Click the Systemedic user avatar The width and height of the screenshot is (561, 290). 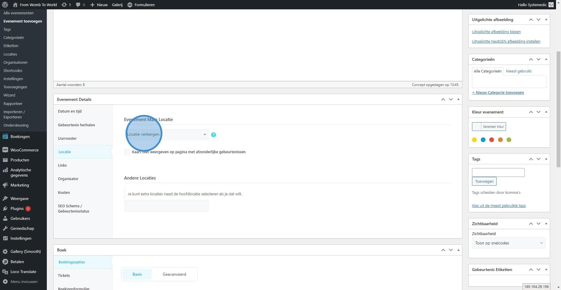point(551,5)
